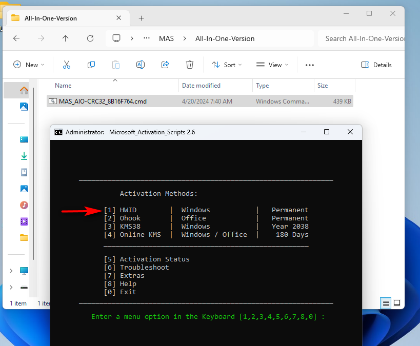
Task: Click the sidebar vertical scrollbar
Action: pos(33,173)
